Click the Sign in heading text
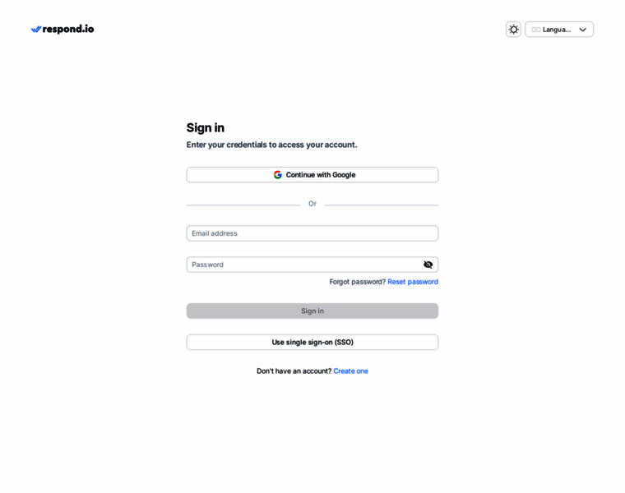Viewport: 625px width, 493px height. pos(205,127)
